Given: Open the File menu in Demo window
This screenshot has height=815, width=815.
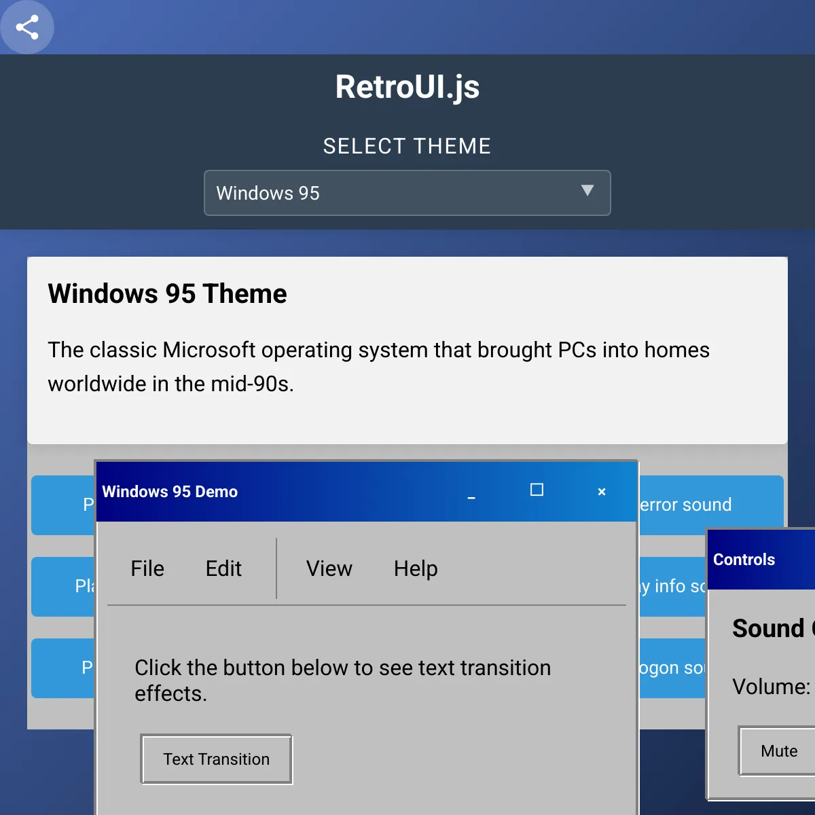Looking at the screenshot, I should coord(147,568).
